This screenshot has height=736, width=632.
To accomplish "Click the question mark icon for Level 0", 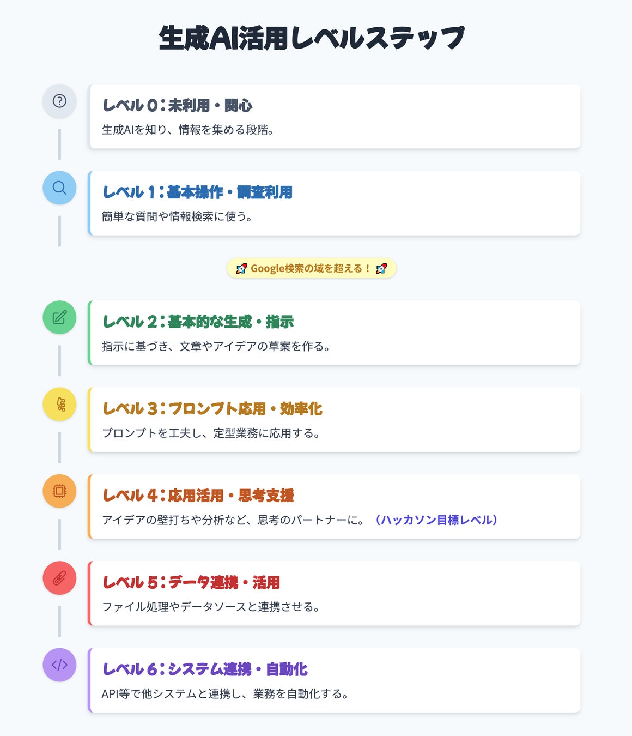I will 59,101.
